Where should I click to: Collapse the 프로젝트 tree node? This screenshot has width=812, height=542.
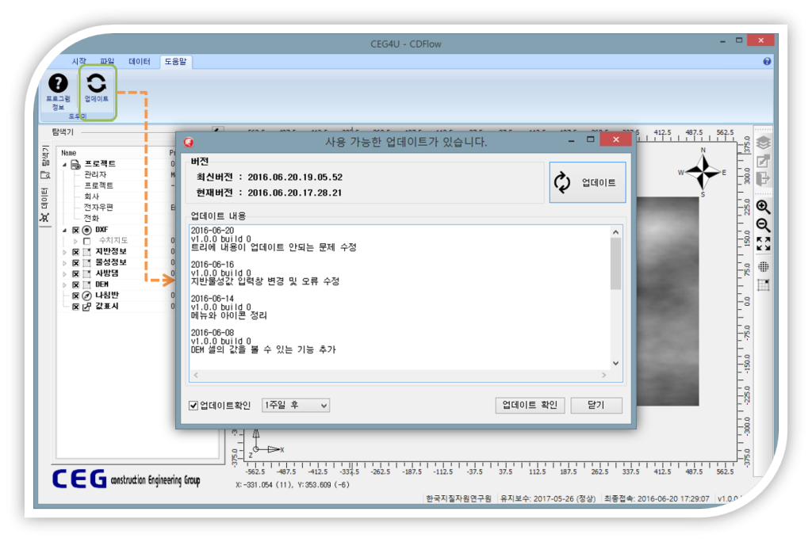pos(65,165)
